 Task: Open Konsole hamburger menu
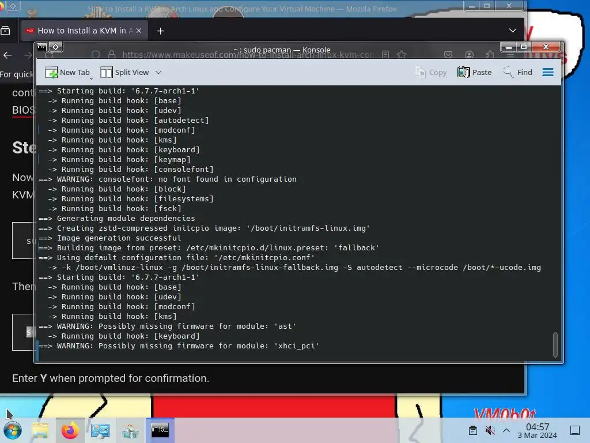548,72
